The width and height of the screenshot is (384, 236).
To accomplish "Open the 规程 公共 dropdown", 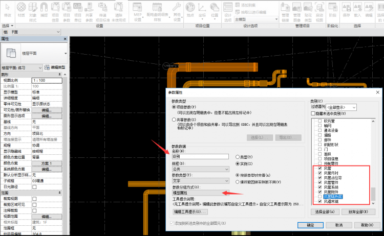I will pos(201,169).
